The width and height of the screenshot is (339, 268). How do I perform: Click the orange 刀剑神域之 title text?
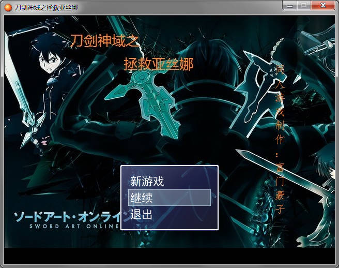(104, 40)
